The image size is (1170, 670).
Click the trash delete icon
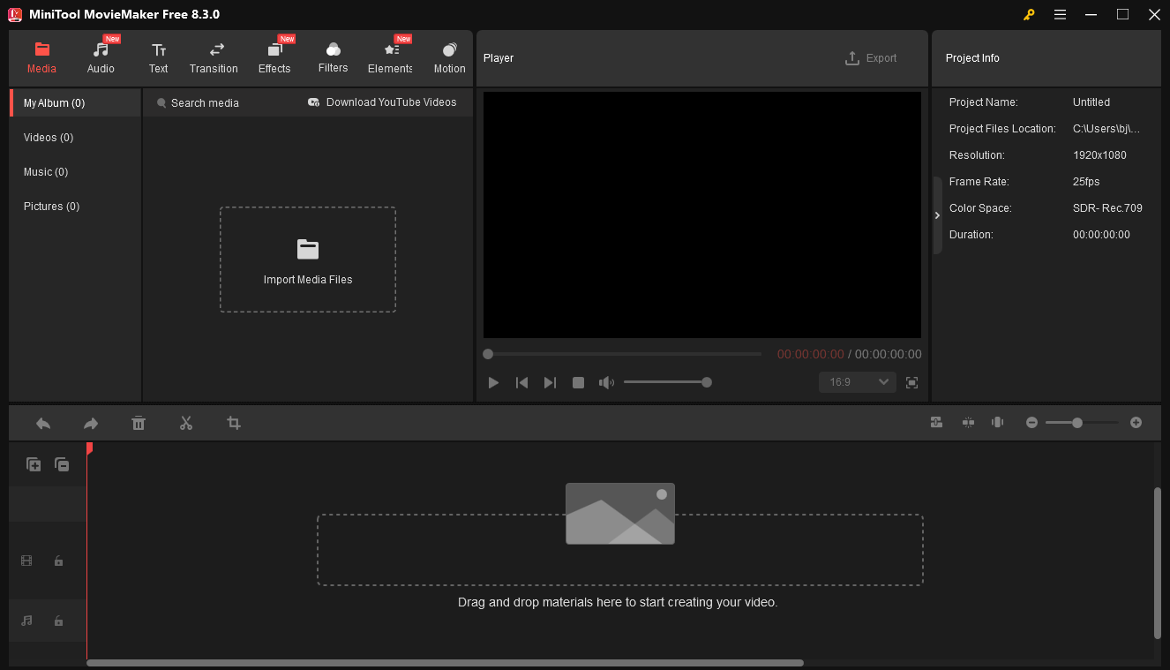pos(139,424)
